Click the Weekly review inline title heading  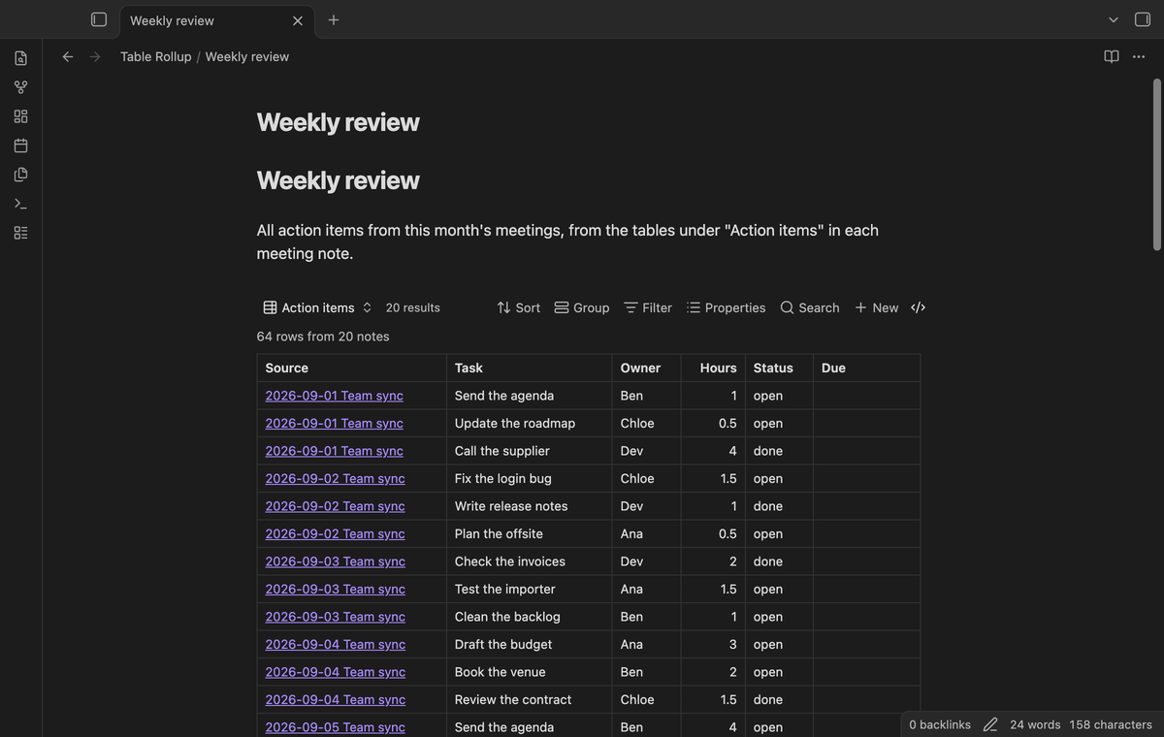coord(338,122)
